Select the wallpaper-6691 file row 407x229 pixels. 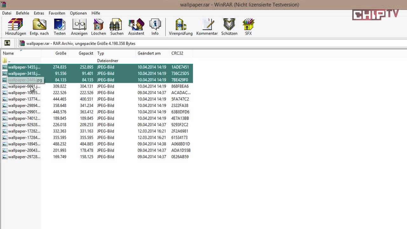click(x=97, y=86)
